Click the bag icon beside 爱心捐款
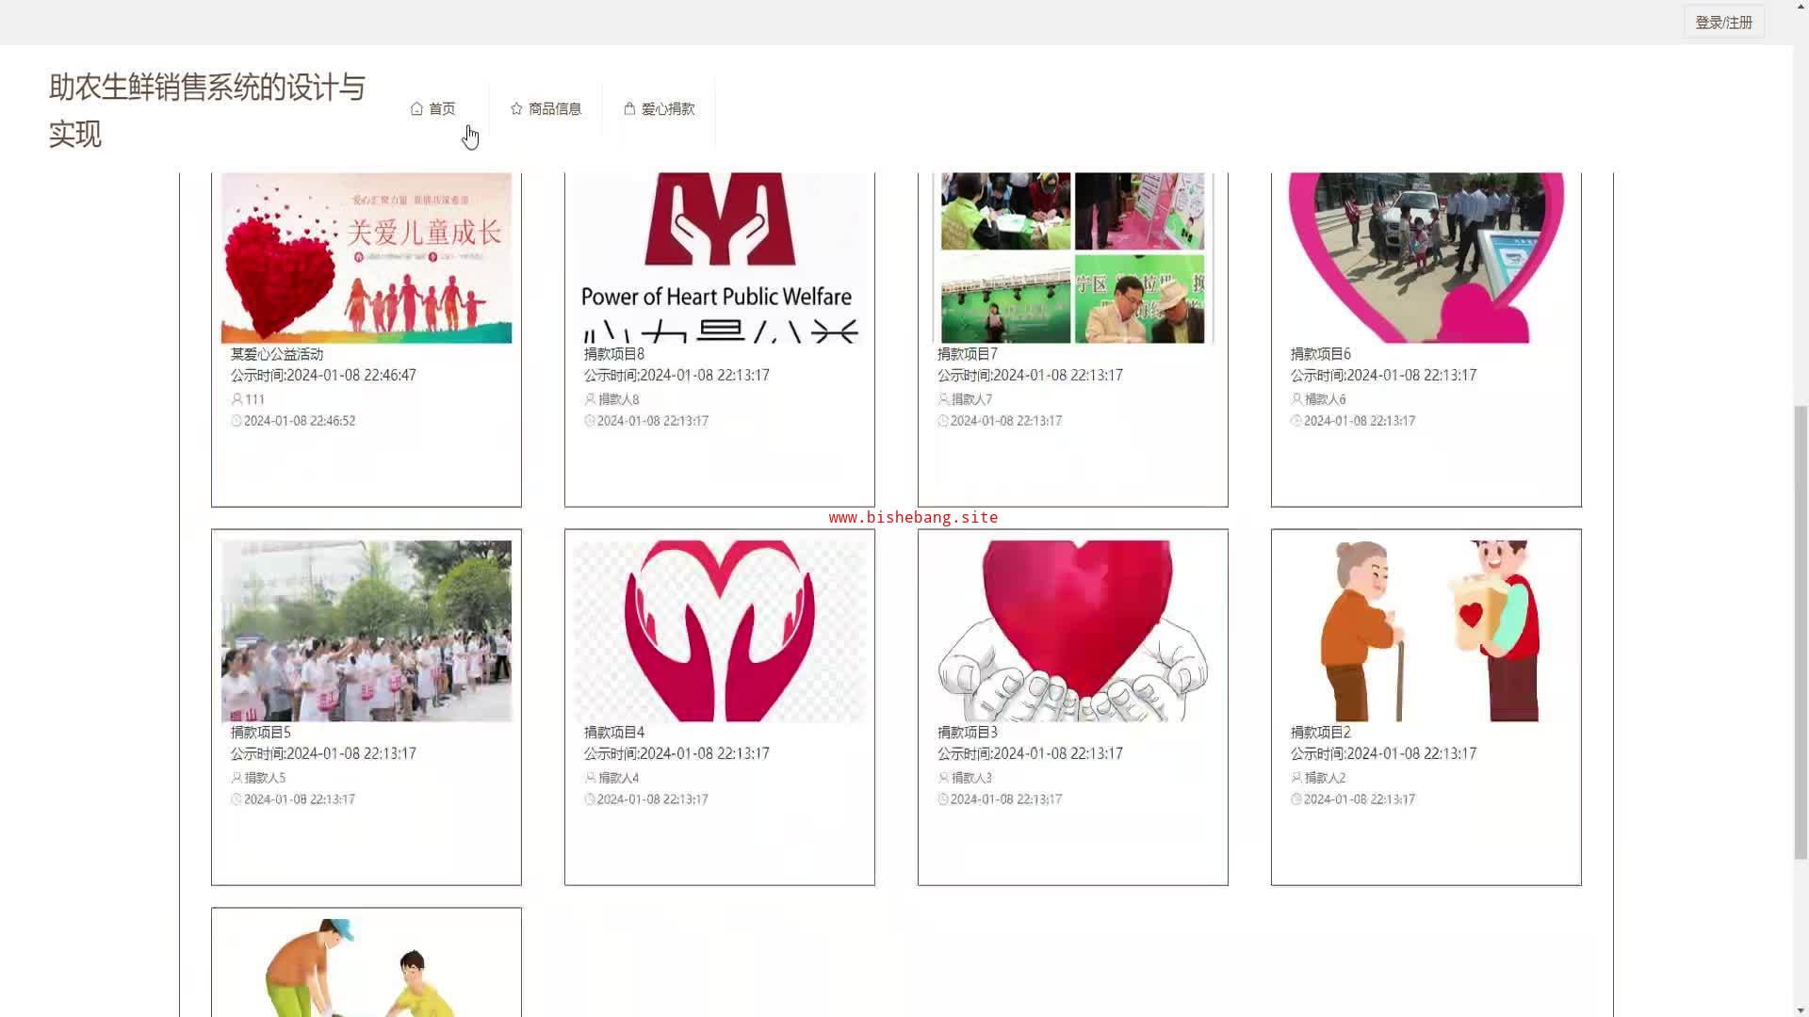Screen dimensions: 1809x1017 (629, 109)
